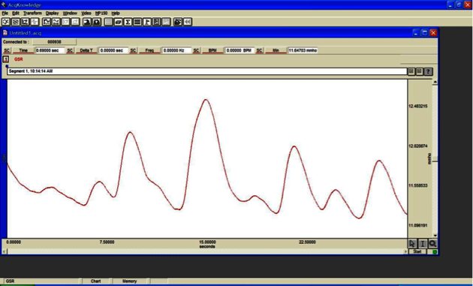Click the rewind double-arrow toolbar icon

[188, 22]
